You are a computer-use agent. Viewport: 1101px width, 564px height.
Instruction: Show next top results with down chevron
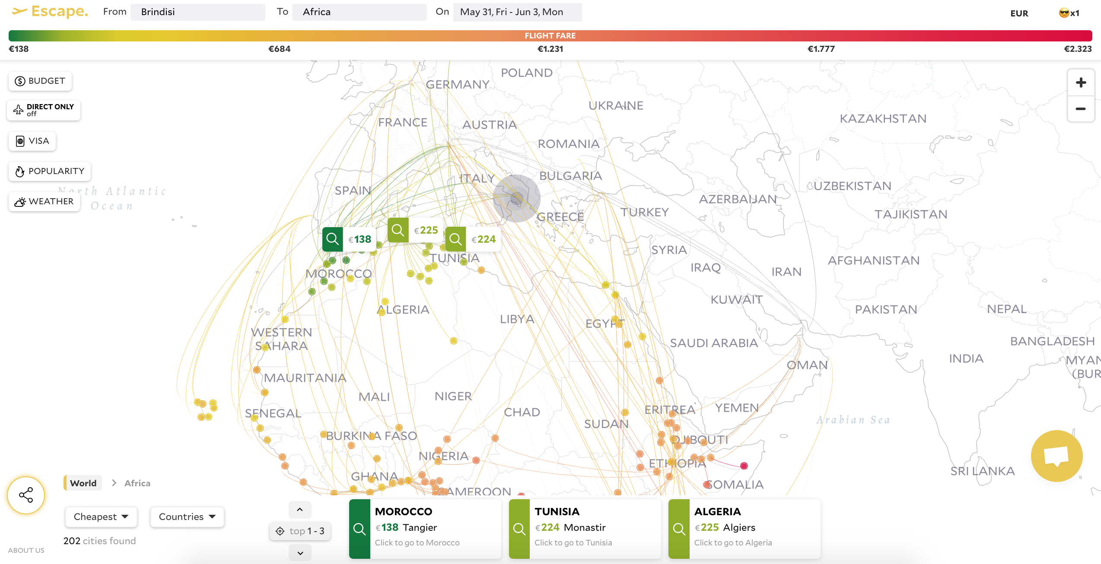click(300, 553)
